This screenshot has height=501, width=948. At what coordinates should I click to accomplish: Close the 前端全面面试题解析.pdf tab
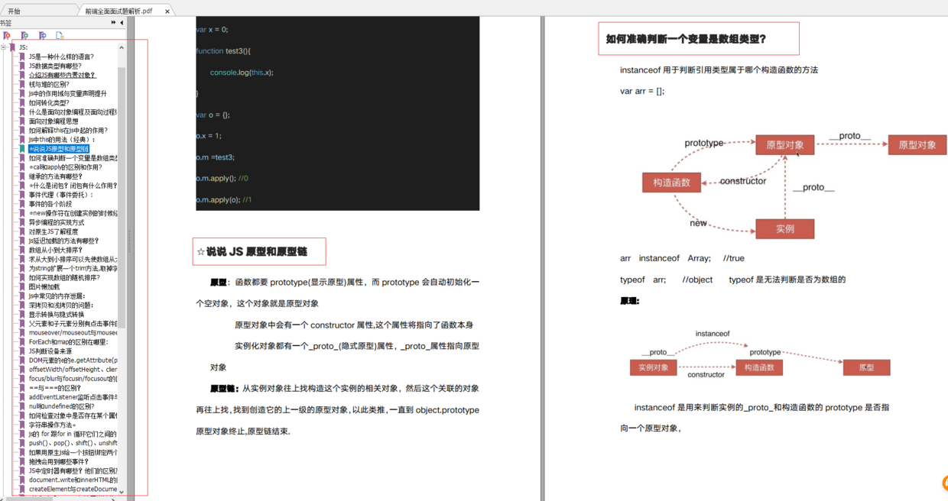click(x=167, y=11)
